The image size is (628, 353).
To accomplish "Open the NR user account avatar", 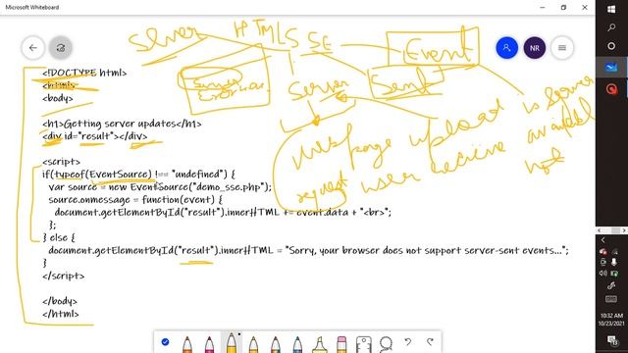I will click(534, 48).
